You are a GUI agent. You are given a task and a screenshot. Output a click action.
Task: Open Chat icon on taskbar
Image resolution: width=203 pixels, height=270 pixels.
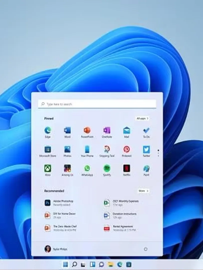pos(101,264)
